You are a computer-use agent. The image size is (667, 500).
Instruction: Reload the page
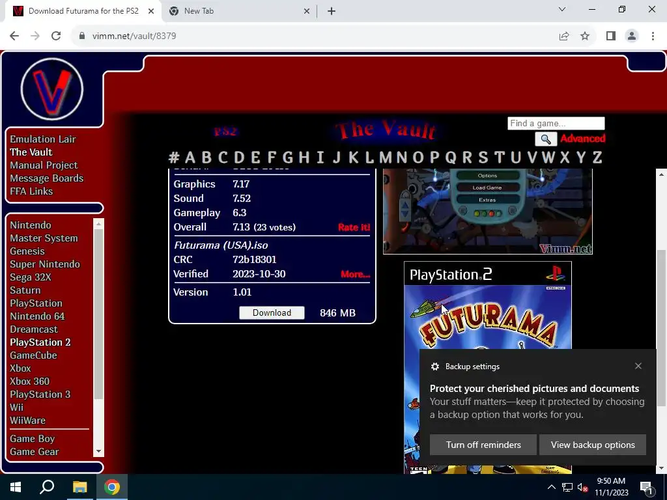pos(56,36)
